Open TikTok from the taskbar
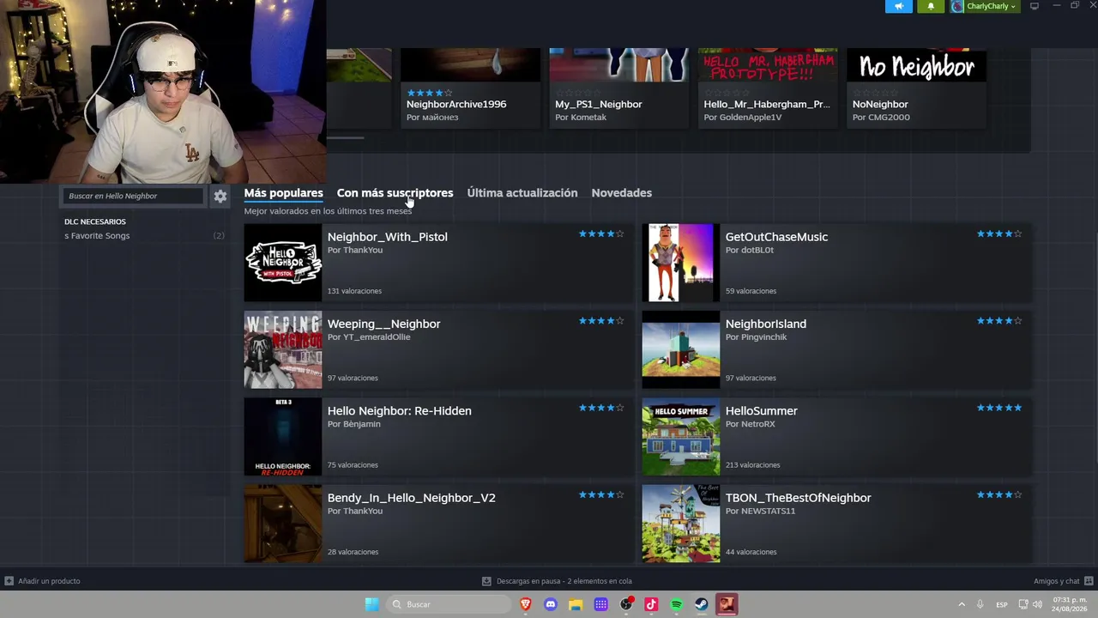 click(651, 604)
